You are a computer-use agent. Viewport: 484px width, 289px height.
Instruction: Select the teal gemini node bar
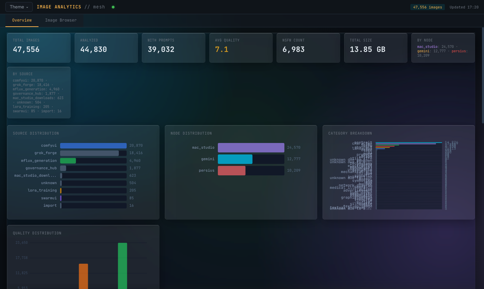click(x=235, y=159)
